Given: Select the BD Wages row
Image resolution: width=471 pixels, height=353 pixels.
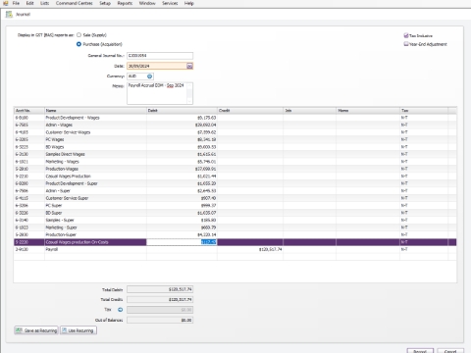Looking at the screenshot, I should [x=235, y=147].
